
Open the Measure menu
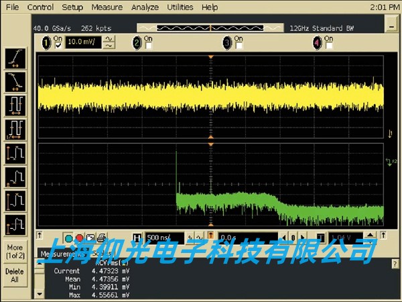point(107,7)
